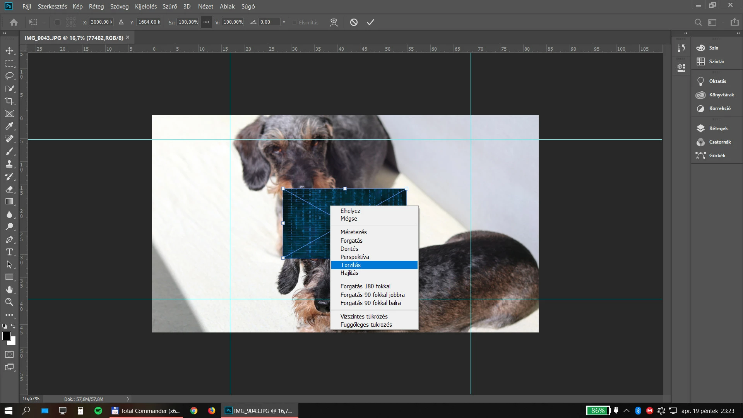Select the Crop tool
Screen dimensions: 743x418
(x=9, y=101)
